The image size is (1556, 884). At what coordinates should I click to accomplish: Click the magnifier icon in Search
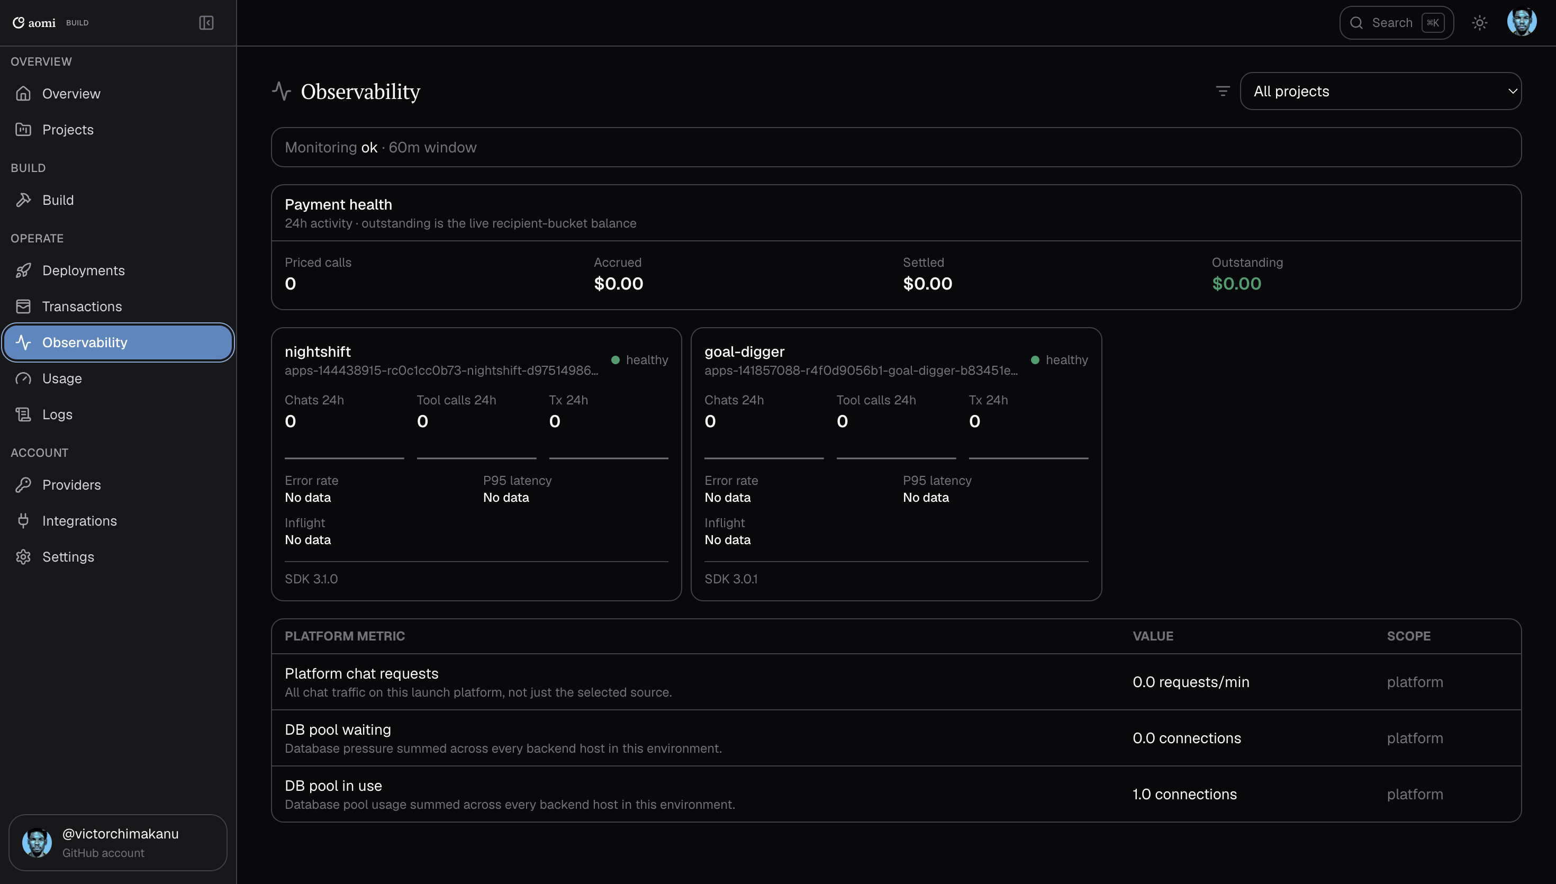pos(1356,22)
